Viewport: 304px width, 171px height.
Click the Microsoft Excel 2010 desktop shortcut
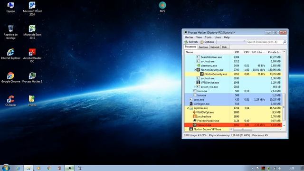tap(32, 32)
